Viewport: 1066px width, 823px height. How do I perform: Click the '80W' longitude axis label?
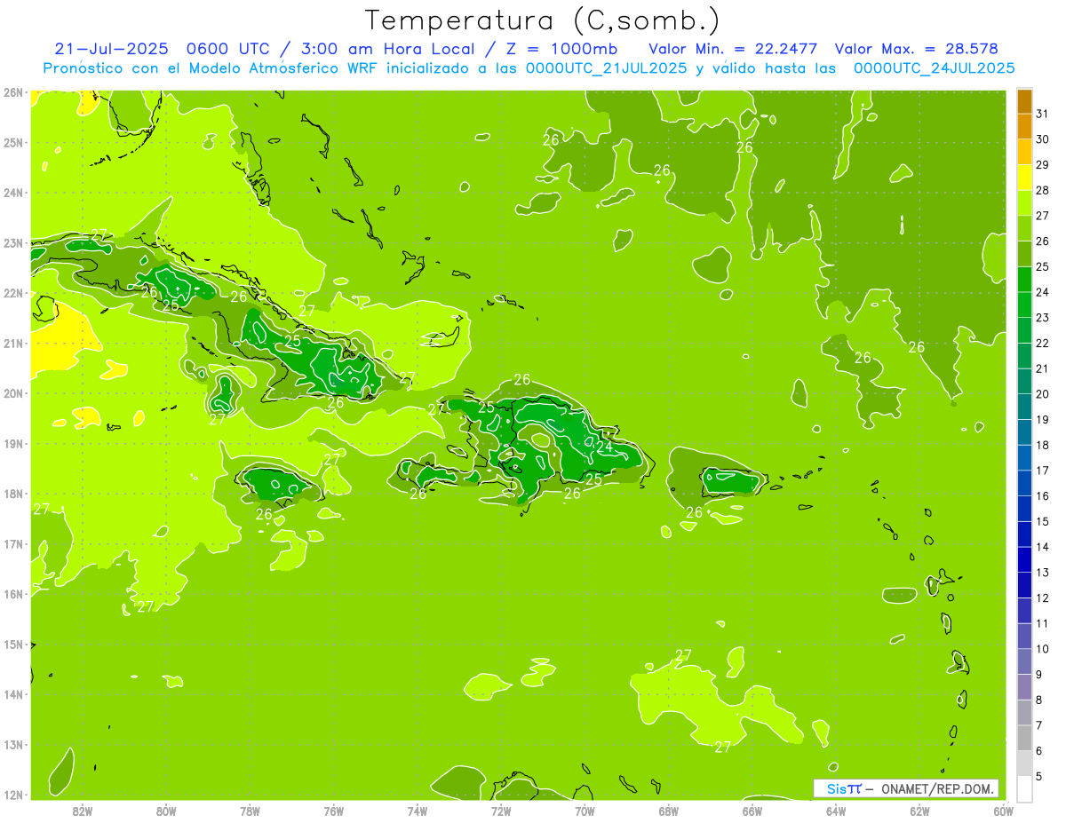(165, 811)
